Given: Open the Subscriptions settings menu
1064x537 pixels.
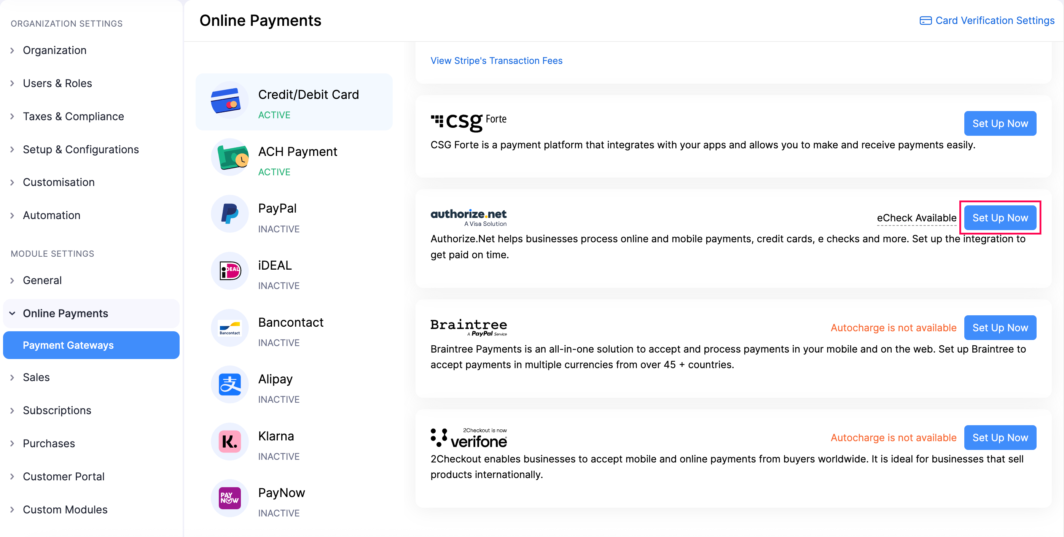Looking at the screenshot, I should coord(57,410).
